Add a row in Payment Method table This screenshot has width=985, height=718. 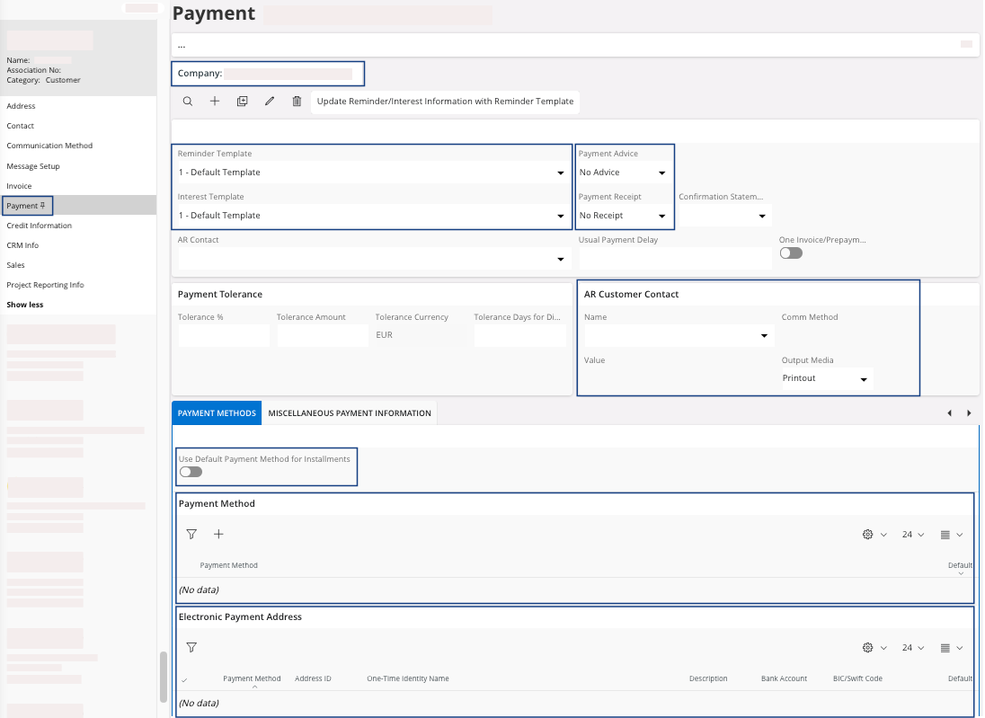click(218, 534)
